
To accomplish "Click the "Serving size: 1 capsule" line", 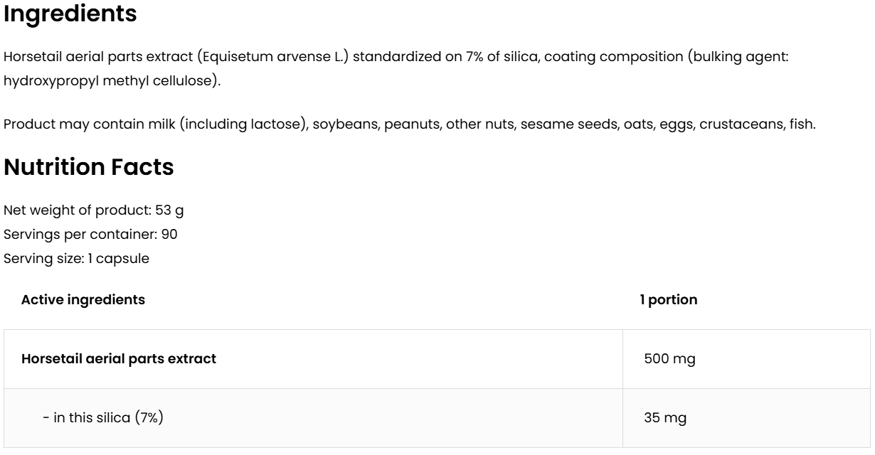I will tap(76, 259).
